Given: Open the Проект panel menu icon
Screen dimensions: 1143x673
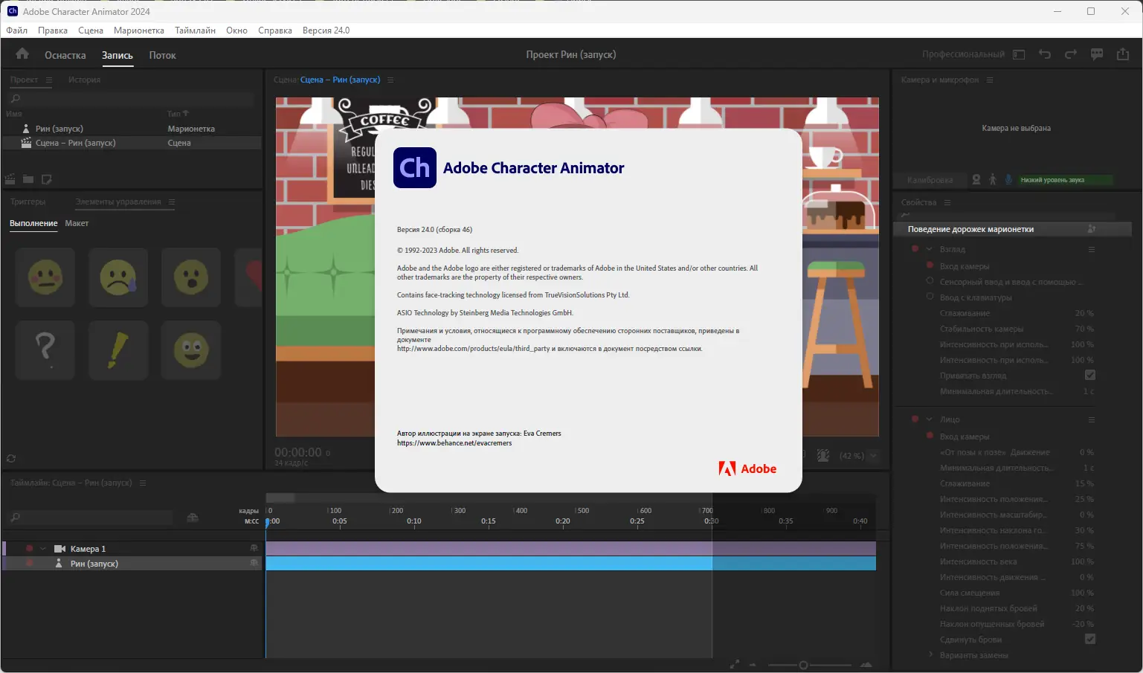Looking at the screenshot, I should [49, 80].
